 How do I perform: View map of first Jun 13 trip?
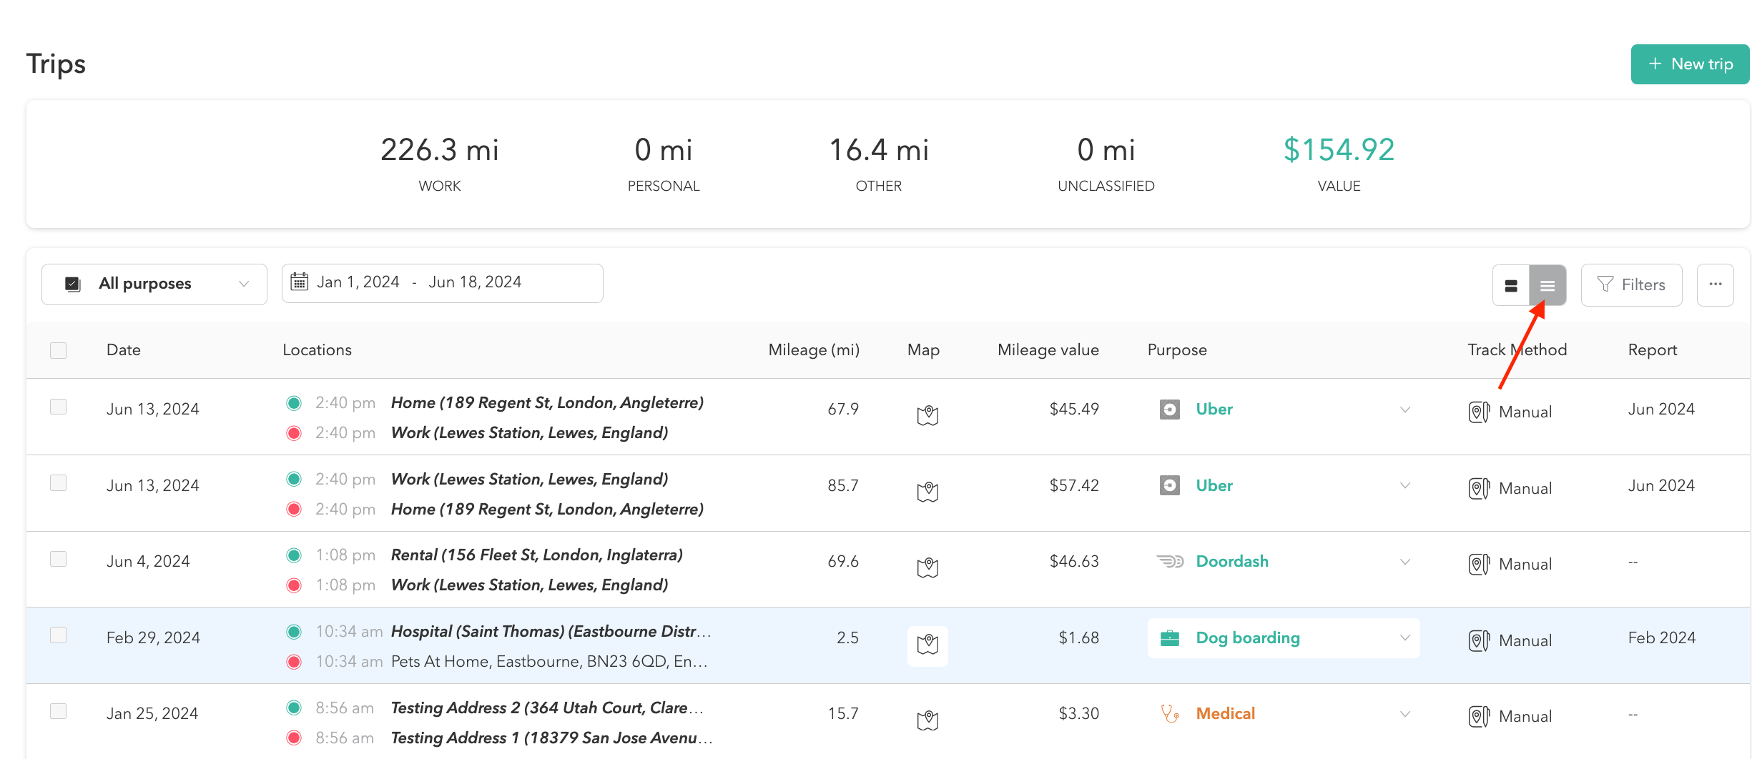(x=927, y=415)
